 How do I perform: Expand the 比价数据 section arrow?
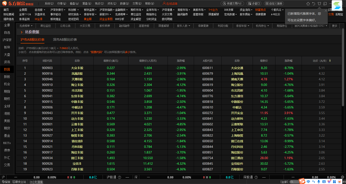pos(21,32)
